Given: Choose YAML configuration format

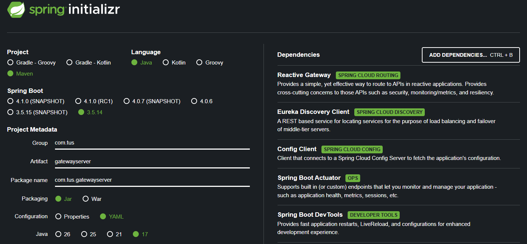Looking at the screenshot, I should pos(112,217).
